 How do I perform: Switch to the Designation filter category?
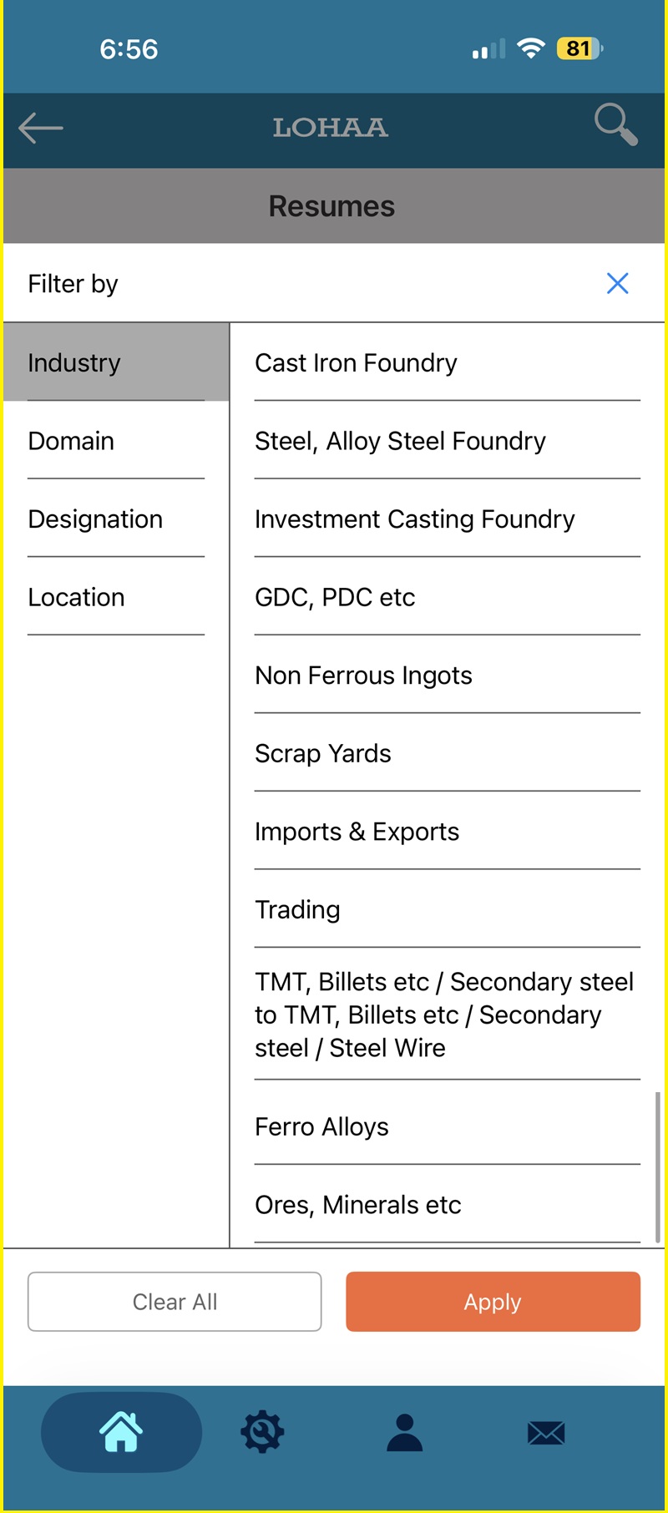coord(116,519)
